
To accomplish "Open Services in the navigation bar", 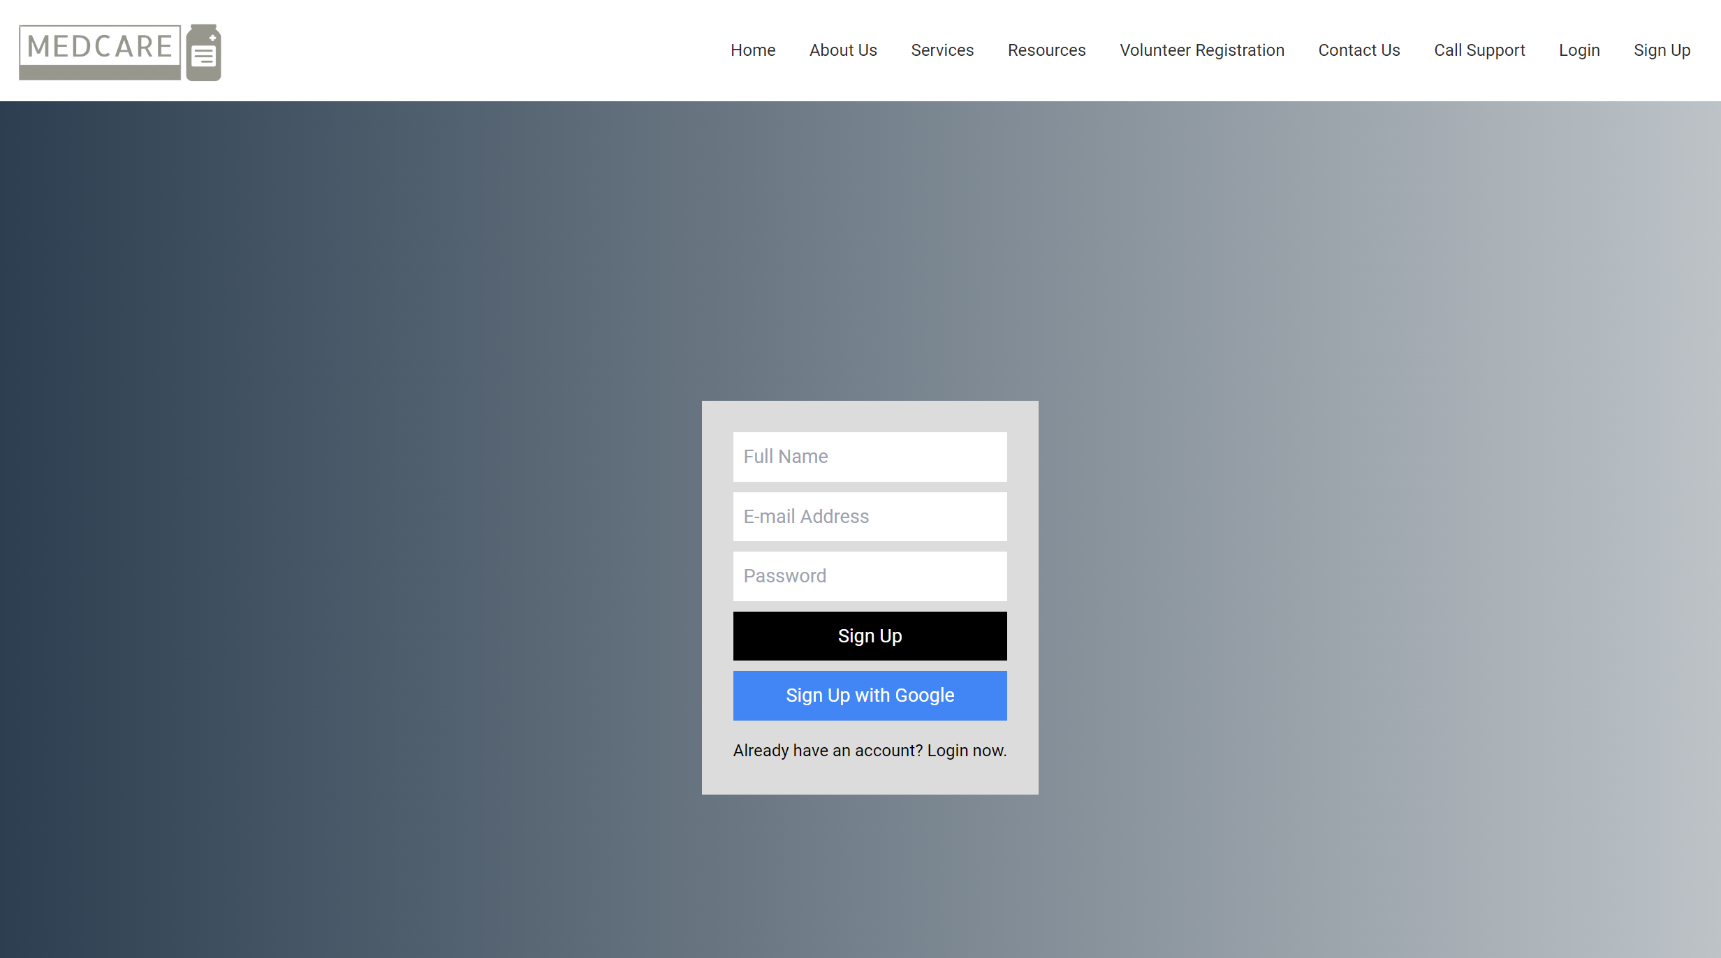I will tap(942, 50).
